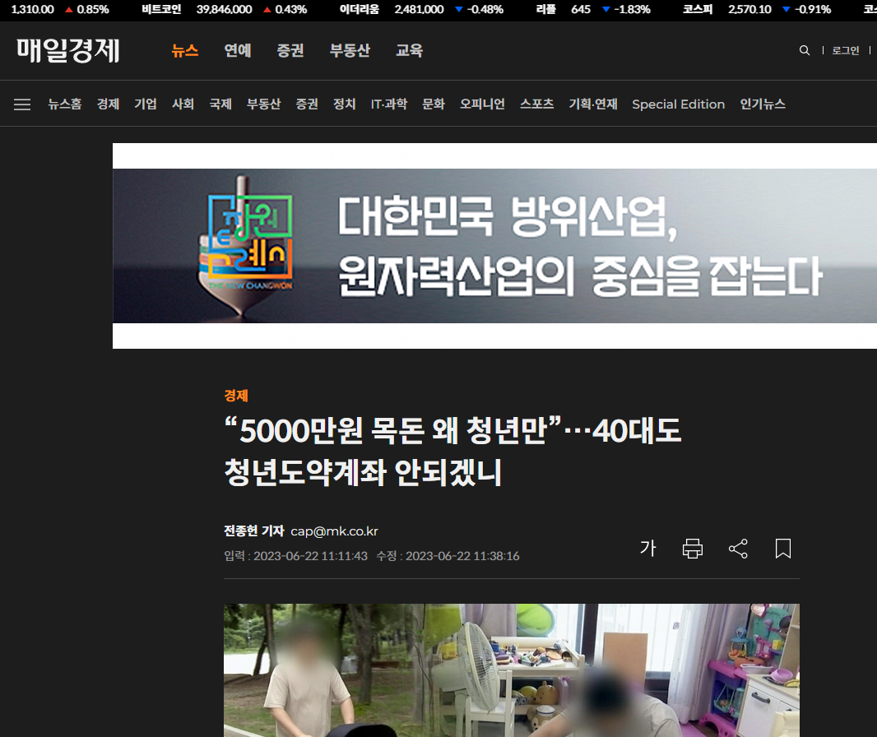Open the Special Edition menu item

pyautogui.click(x=678, y=104)
